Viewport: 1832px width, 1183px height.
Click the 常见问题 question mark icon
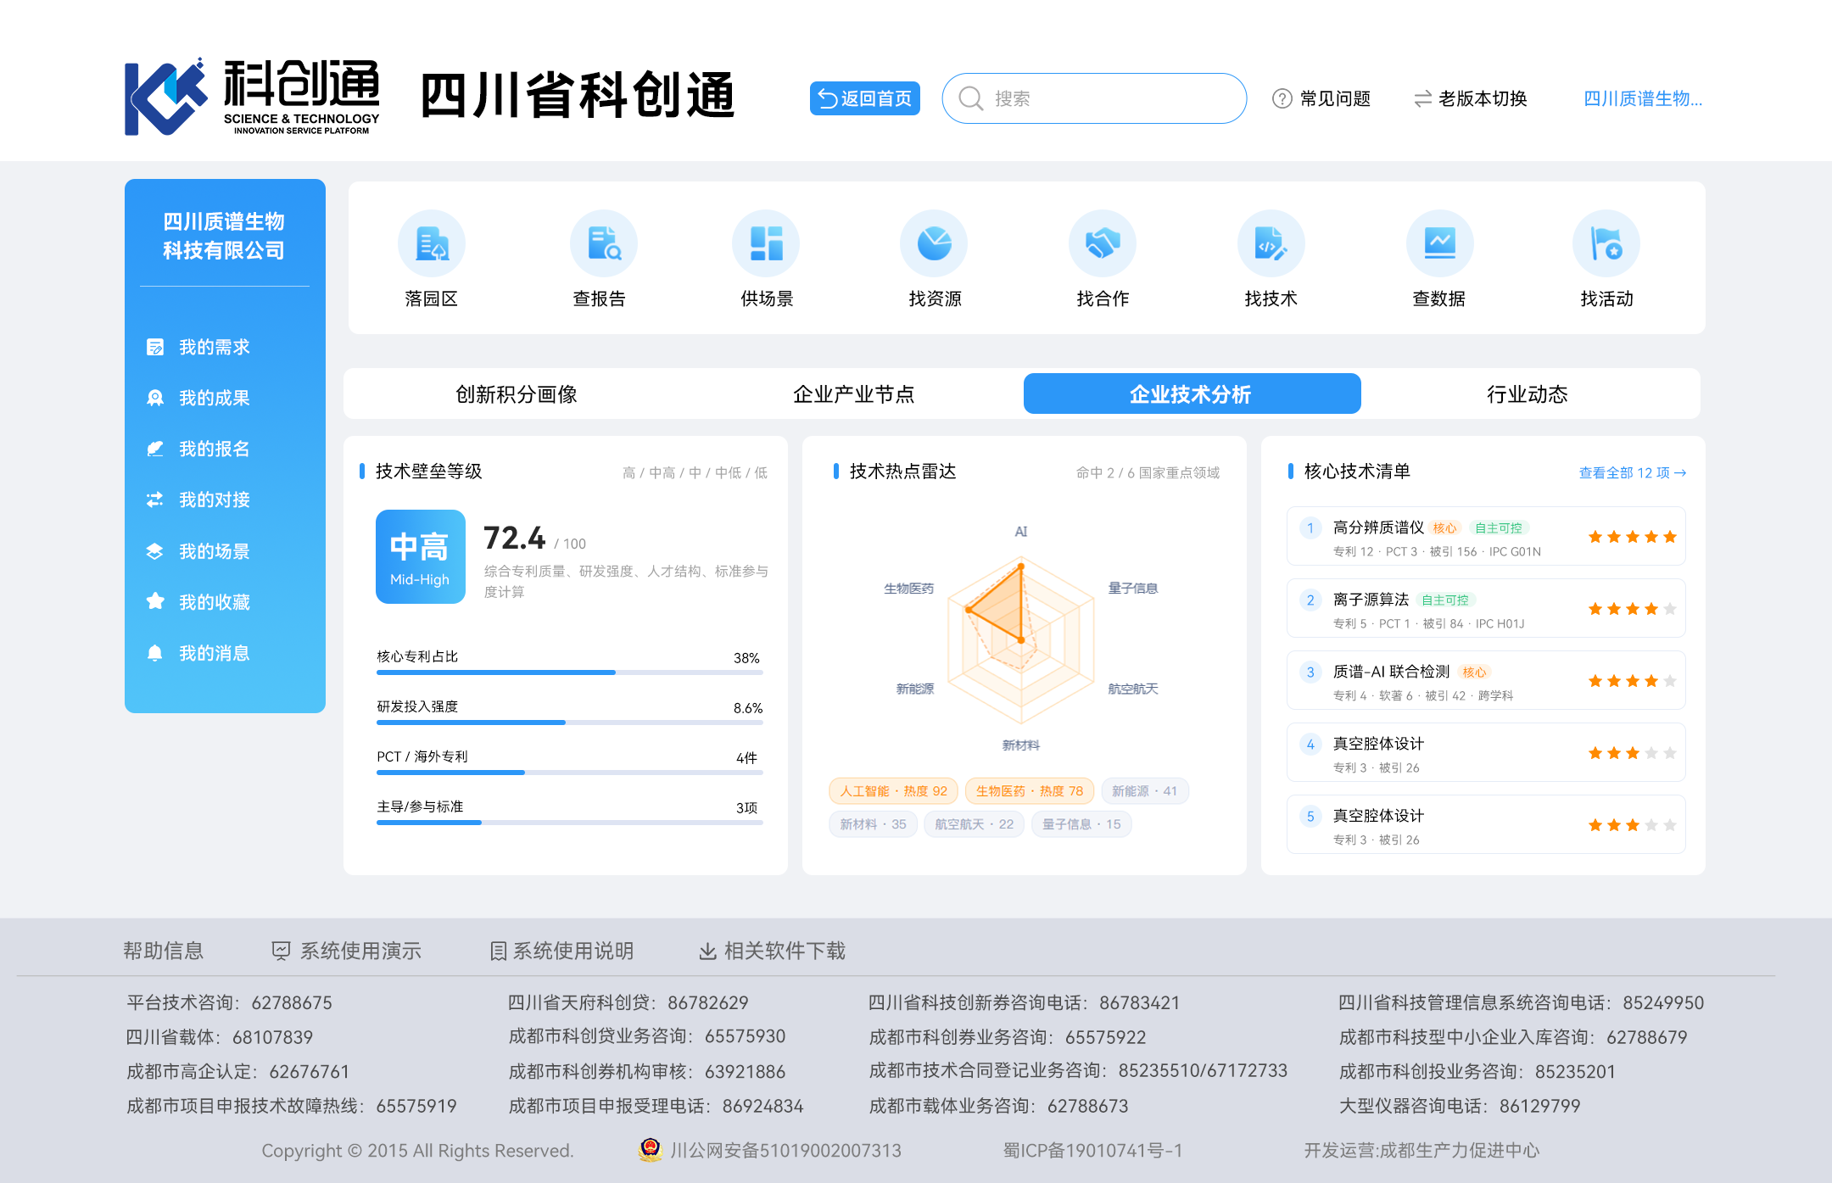pyautogui.click(x=1282, y=98)
